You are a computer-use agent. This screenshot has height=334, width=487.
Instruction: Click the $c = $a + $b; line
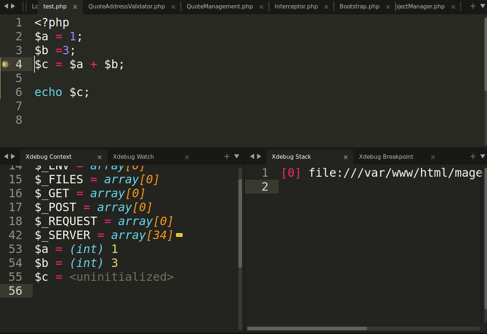click(x=80, y=64)
